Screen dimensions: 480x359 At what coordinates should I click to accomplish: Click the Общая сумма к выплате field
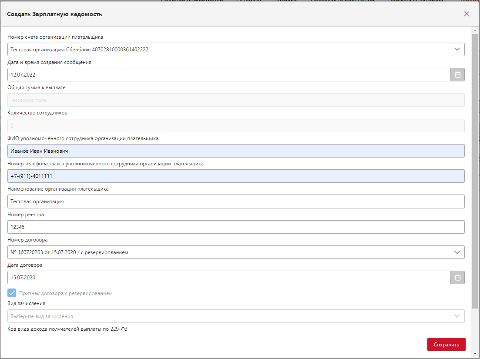click(236, 100)
